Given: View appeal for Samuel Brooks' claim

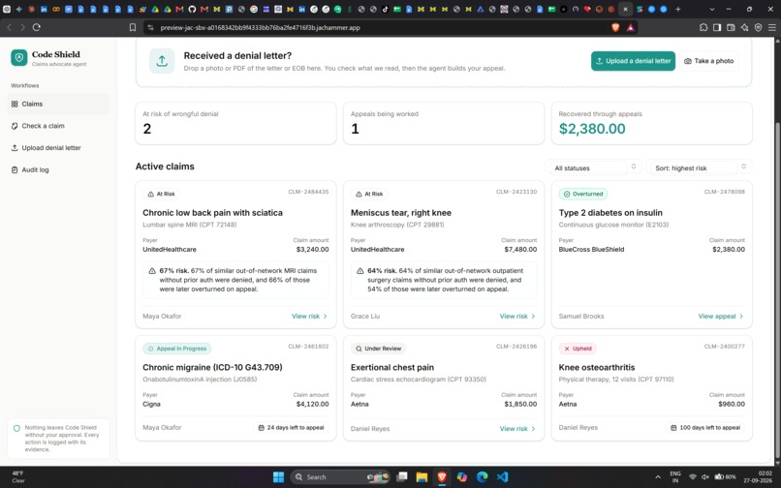Looking at the screenshot, I should pyautogui.click(x=721, y=317).
